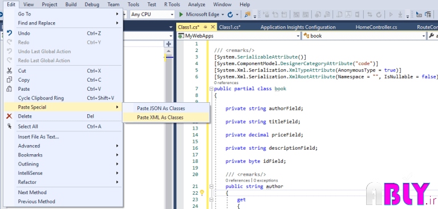The height and width of the screenshot is (209, 438).
Task: Expand the IntelliSense submenu
Action: point(63,173)
